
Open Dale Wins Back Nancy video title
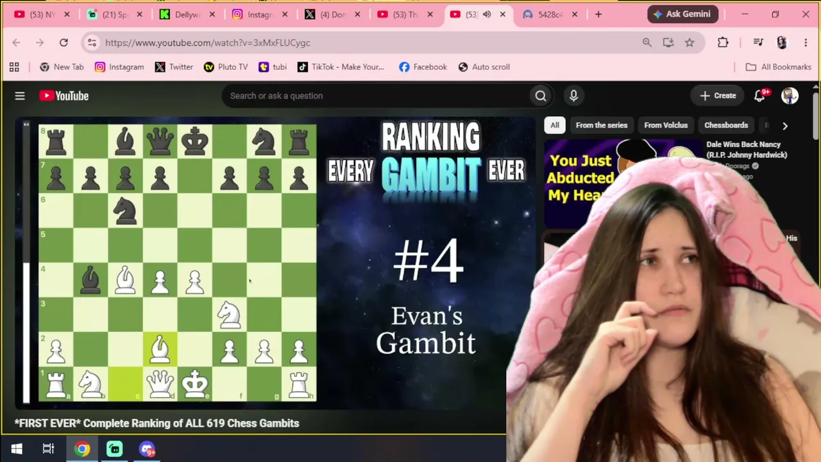(747, 150)
